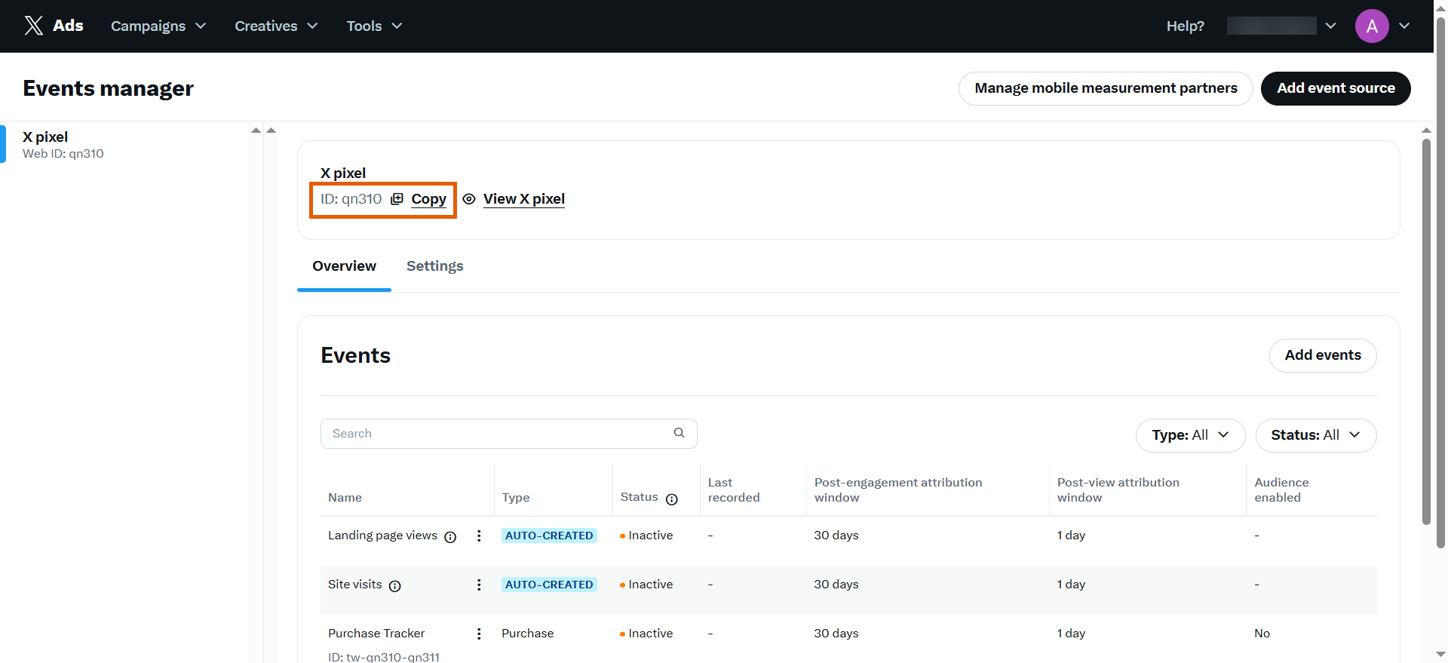Click Inactive status for Landing page views
This screenshot has height=663, width=1448.
(646, 536)
